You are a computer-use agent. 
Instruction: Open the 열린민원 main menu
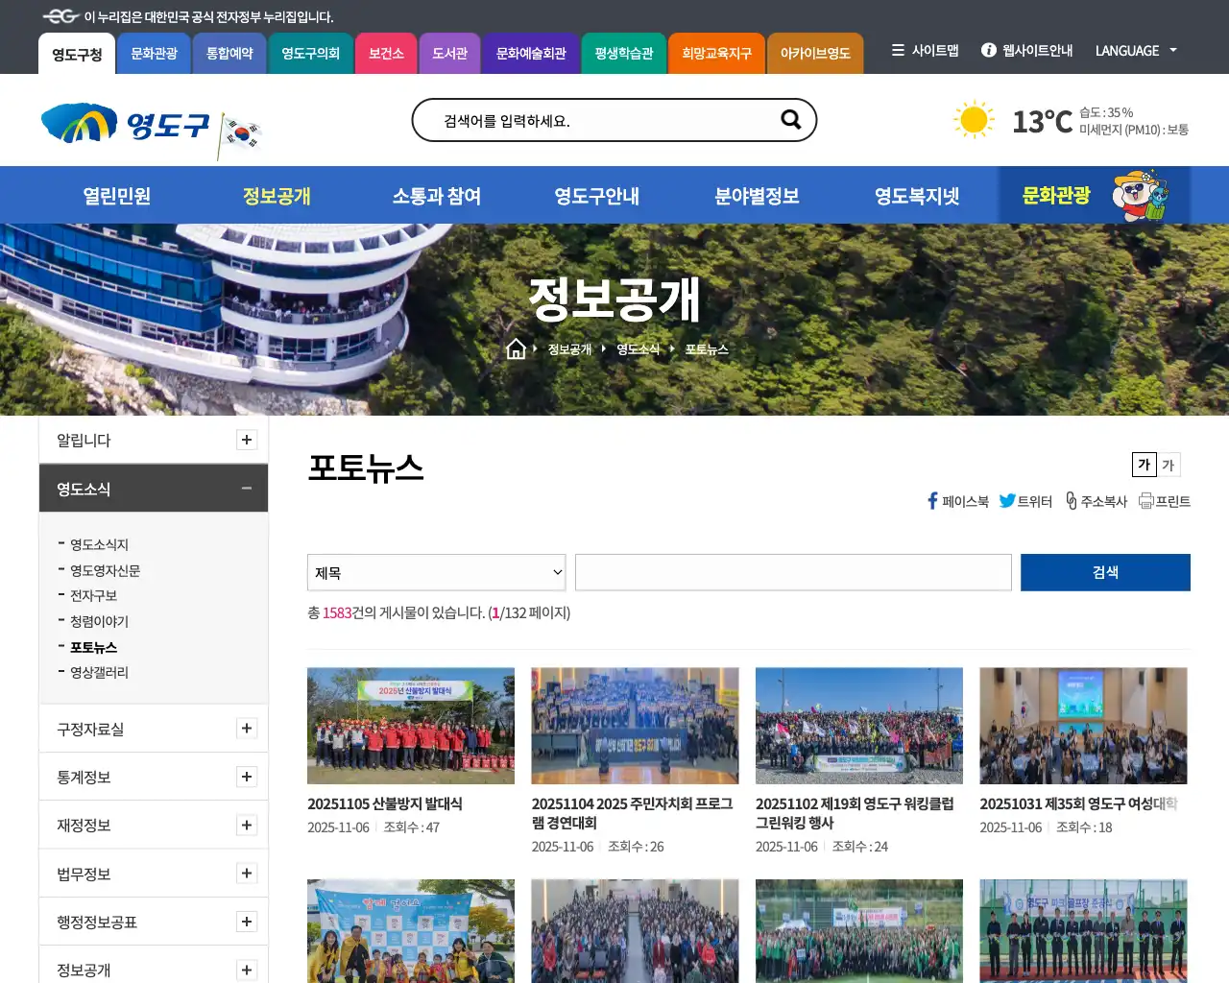pos(117,196)
